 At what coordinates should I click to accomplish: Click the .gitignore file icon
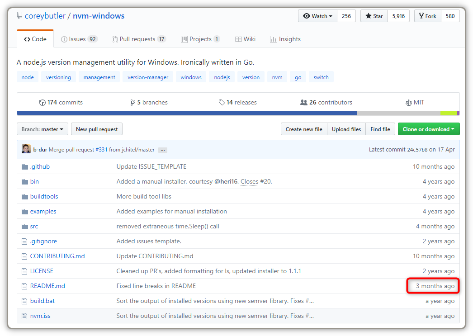click(24, 241)
